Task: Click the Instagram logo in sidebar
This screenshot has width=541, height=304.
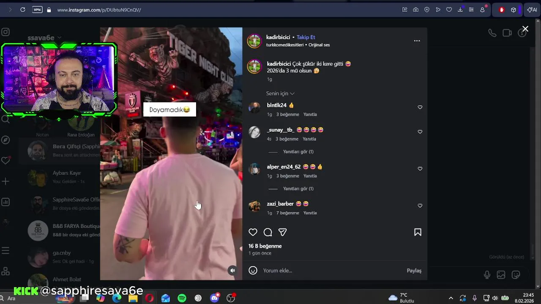Action: (5, 32)
